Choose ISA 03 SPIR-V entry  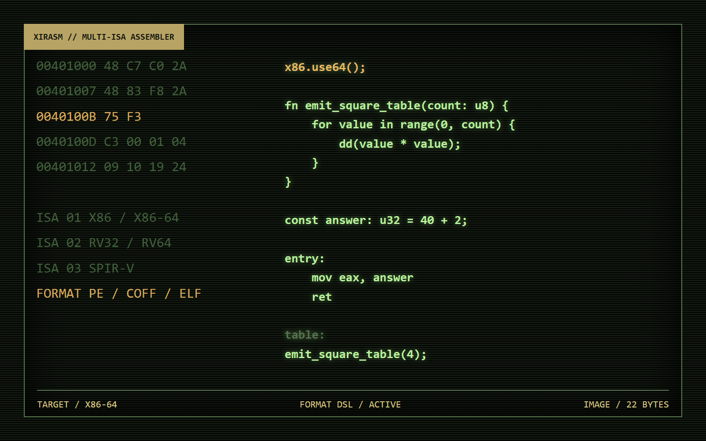click(85, 269)
